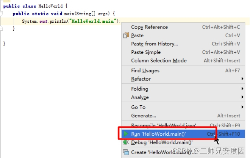Image resolution: width=250 pixels, height=158 pixels.
Task: Click the Create configuration window icon
Action: pos(126,152)
